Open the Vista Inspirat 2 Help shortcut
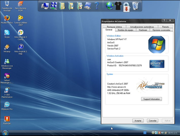Screen dimensions: 180x136 [x=21, y=49]
